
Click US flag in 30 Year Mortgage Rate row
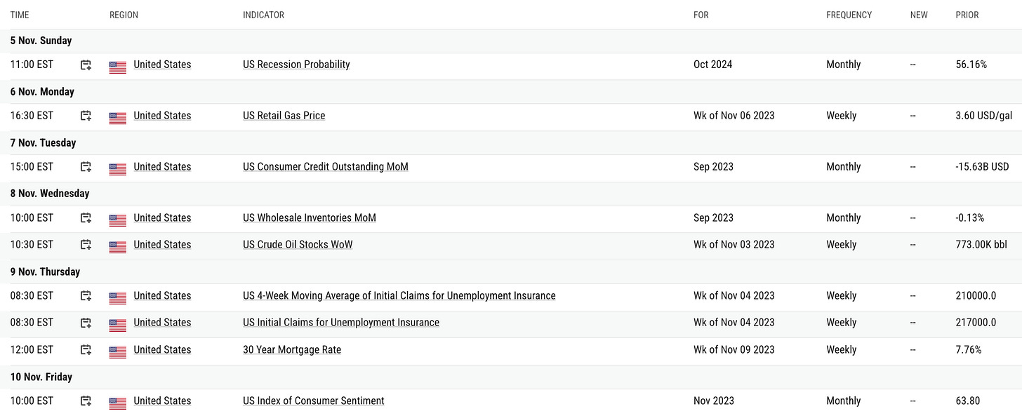[118, 353]
